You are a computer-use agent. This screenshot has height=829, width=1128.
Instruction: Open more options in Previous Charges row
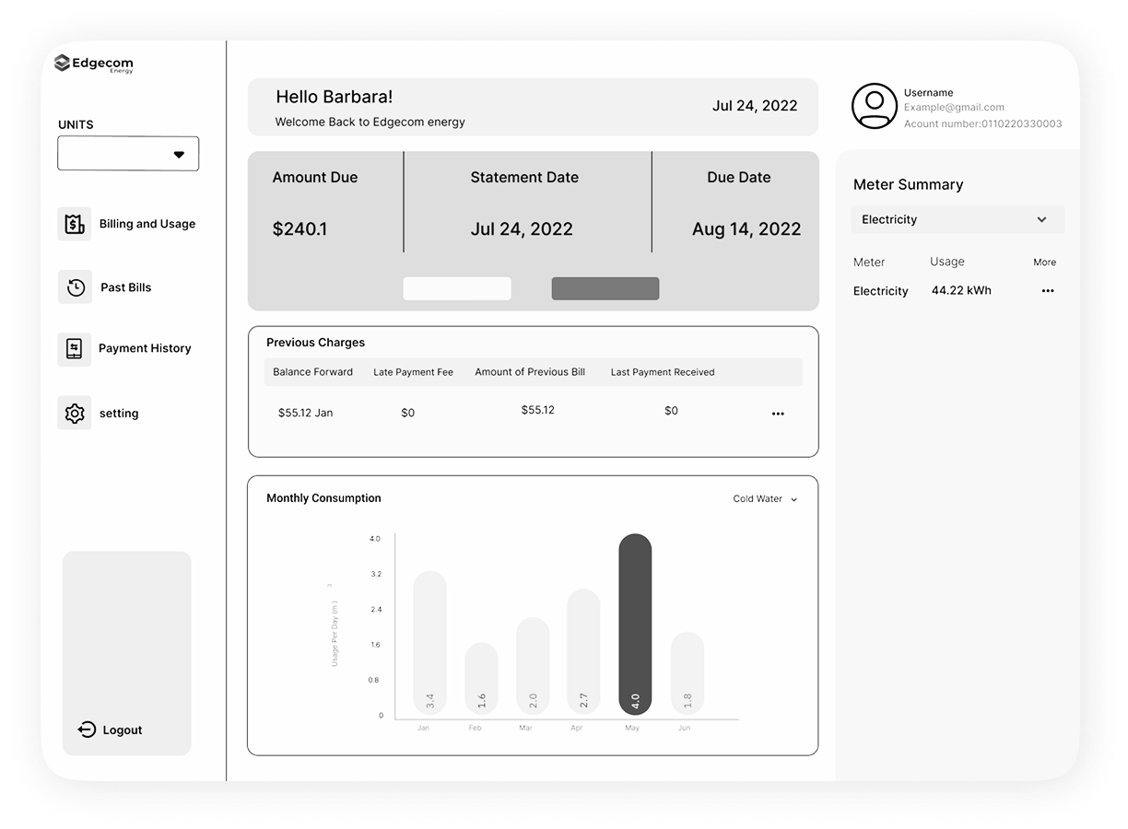777,414
